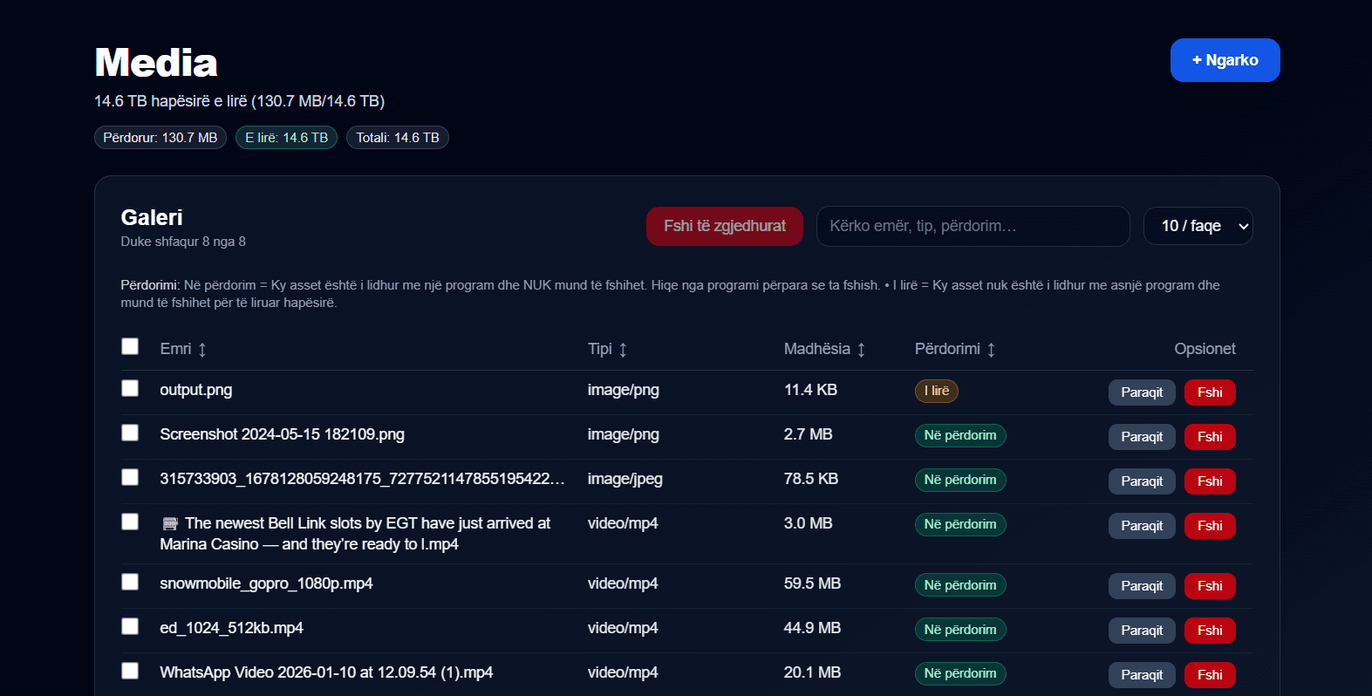Select the Bell Link slots video checkbox

coord(130,522)
